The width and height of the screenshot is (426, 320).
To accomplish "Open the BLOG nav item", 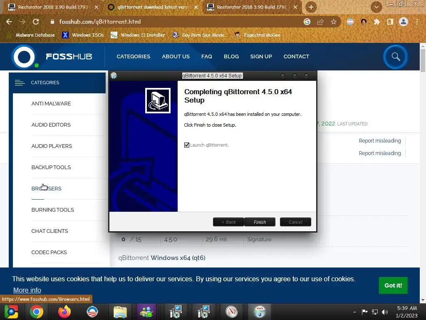I will pyautogui.click(x=231, y=57).
